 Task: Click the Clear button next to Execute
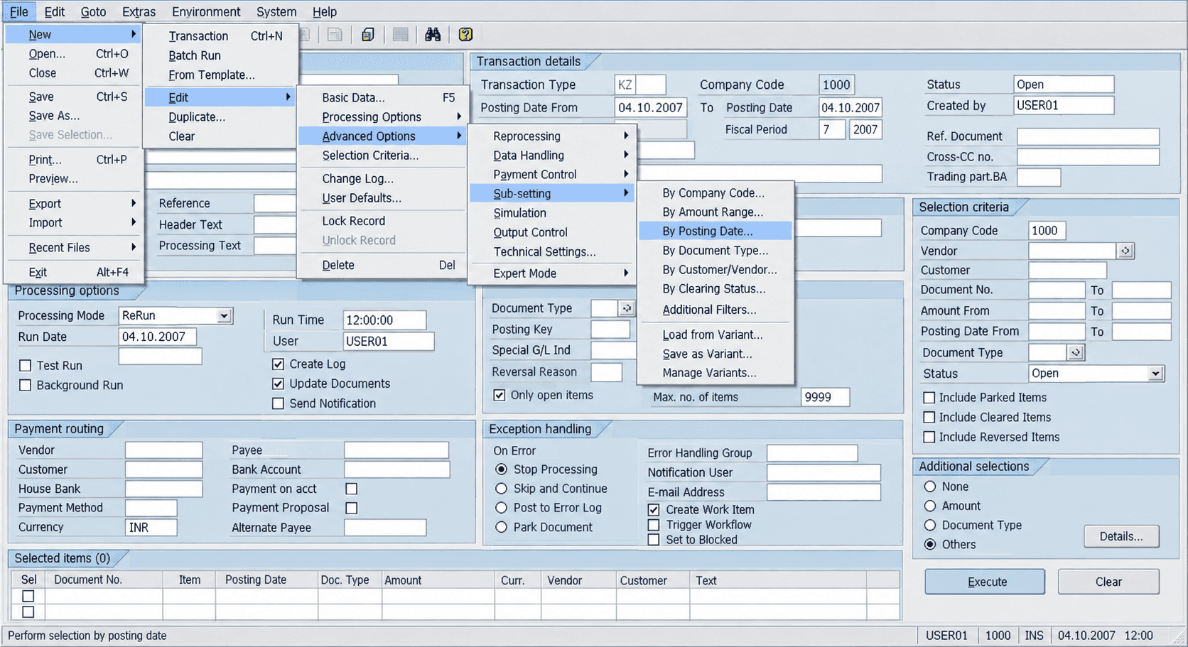click(1108, 582)
